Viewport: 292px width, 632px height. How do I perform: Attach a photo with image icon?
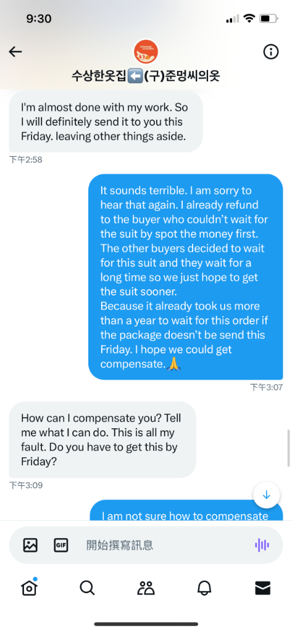[30, 546]
